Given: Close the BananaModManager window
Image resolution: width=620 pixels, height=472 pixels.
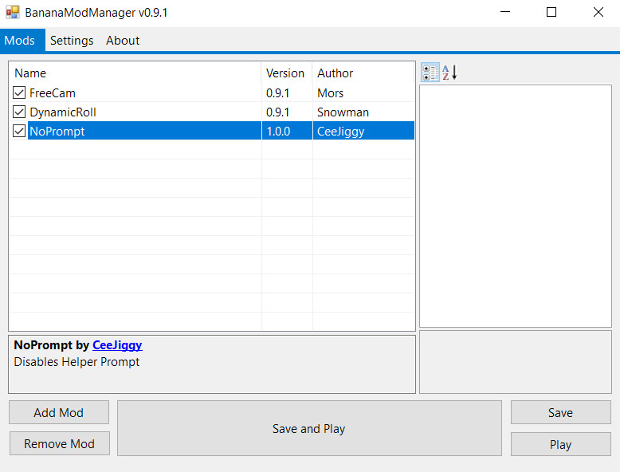Looking at the screenshot, I should point(598,12).
